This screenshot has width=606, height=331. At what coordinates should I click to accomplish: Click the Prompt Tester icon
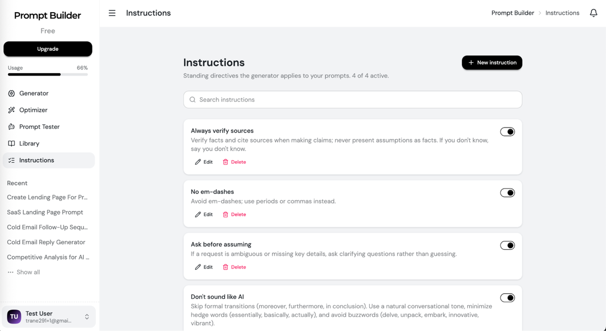(x=12, y=126)
